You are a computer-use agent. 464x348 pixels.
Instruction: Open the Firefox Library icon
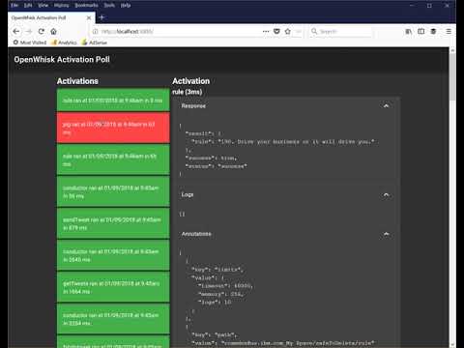point(409,31)
